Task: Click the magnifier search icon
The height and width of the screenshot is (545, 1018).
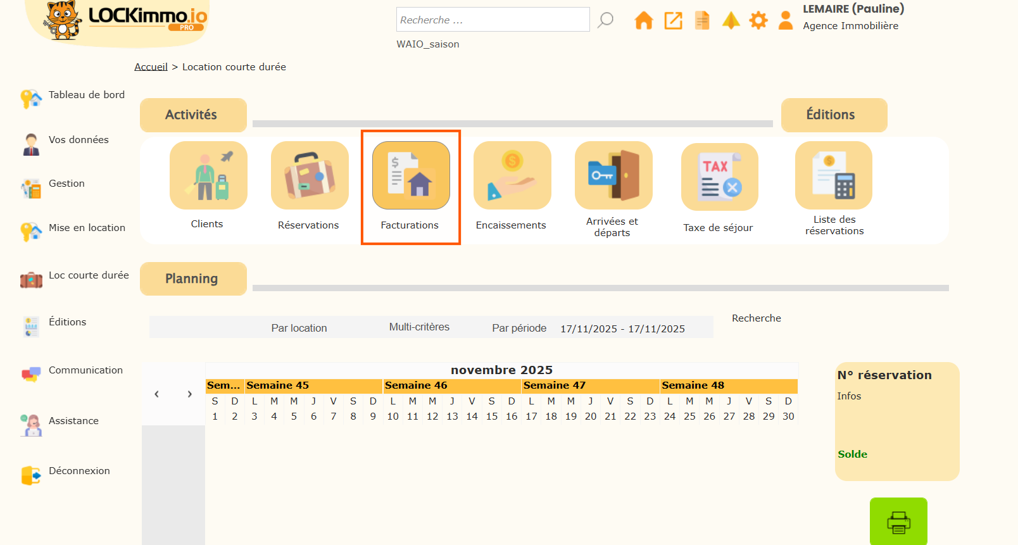Action: (x=606, y=20)
